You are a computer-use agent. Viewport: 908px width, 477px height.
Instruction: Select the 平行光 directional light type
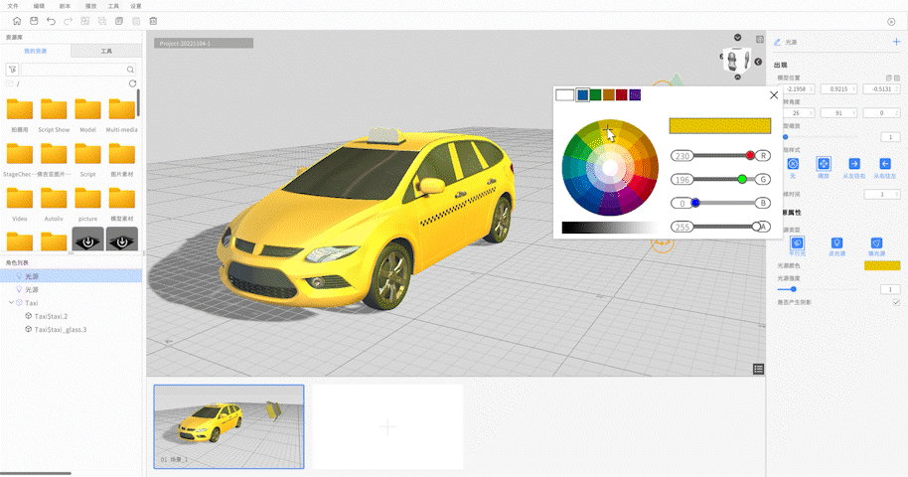click(797, 242)
